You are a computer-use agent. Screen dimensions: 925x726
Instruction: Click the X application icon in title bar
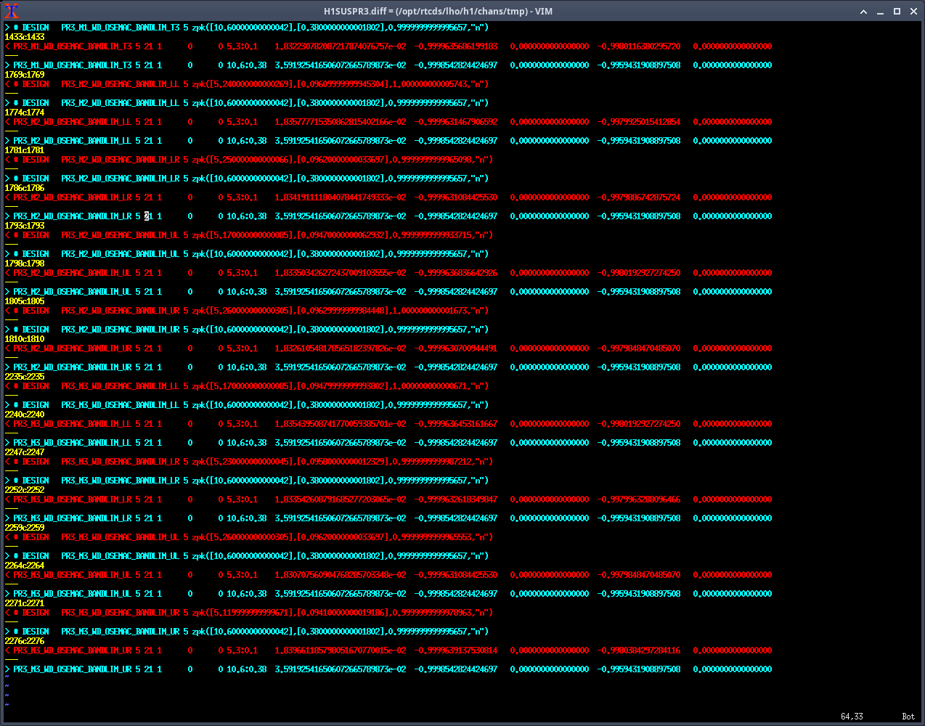pos(12,11)
